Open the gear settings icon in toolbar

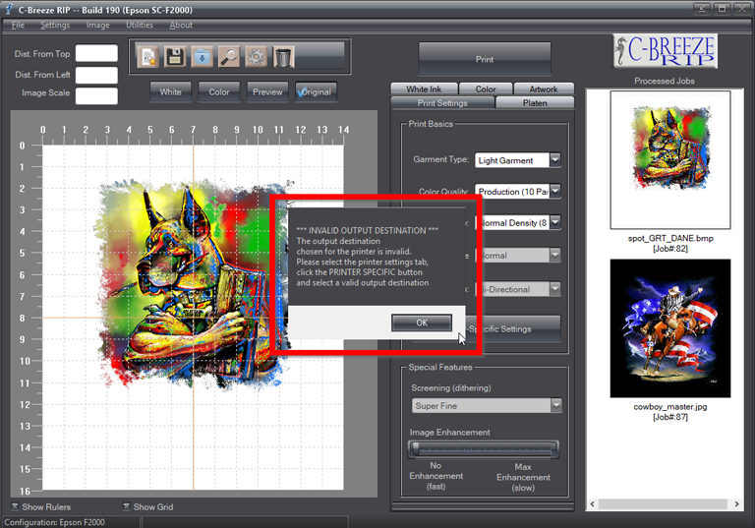click(257, 57)
